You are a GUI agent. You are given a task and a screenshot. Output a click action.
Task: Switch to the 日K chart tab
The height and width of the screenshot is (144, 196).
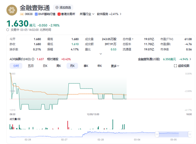pos(45,66)
